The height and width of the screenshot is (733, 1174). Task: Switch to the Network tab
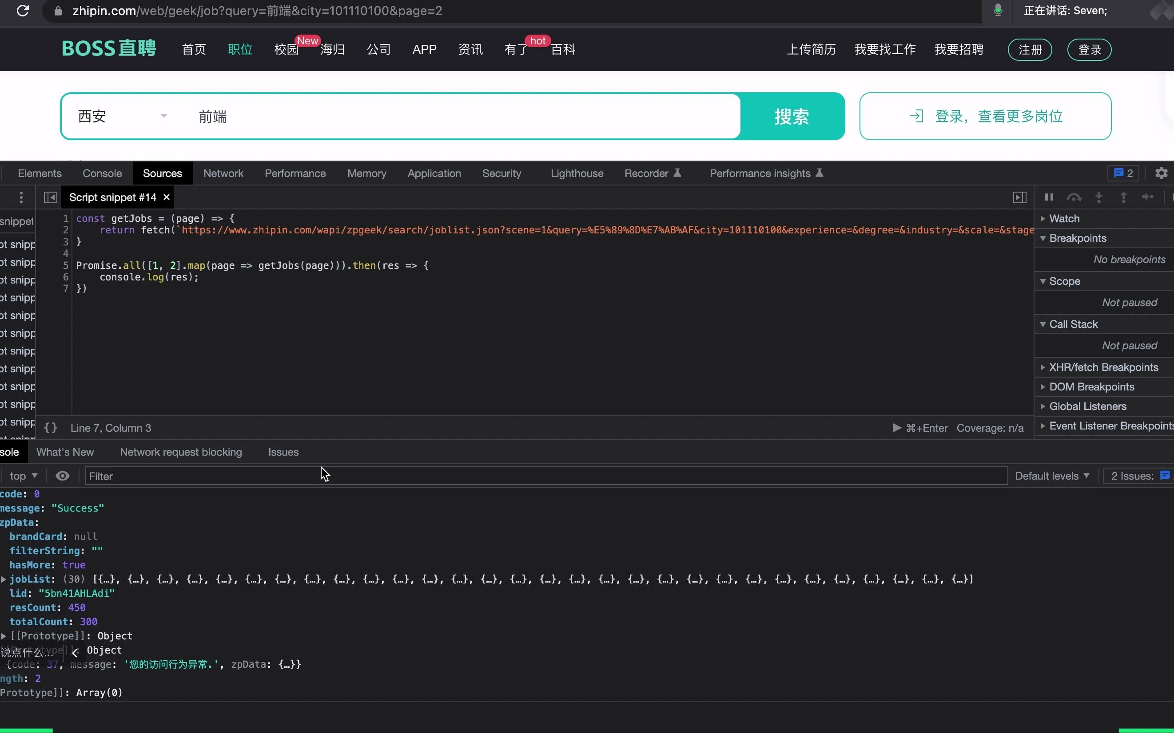[x=223, y=173]
